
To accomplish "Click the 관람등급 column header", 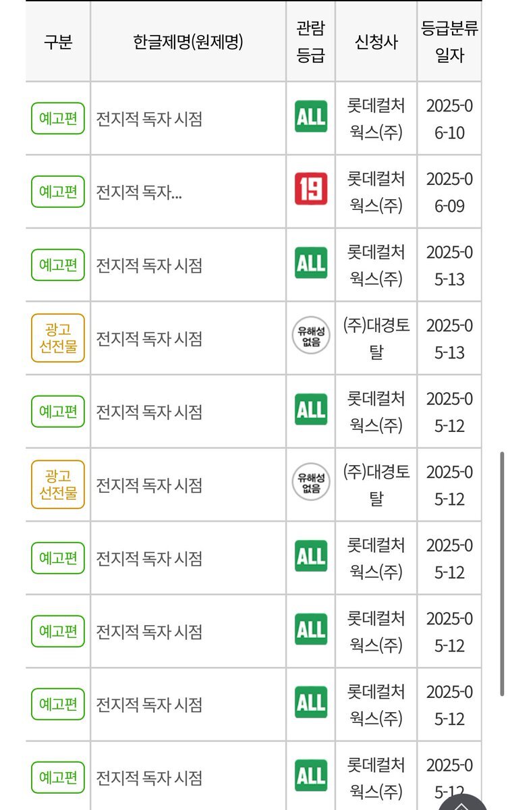I will coord(311,42).
